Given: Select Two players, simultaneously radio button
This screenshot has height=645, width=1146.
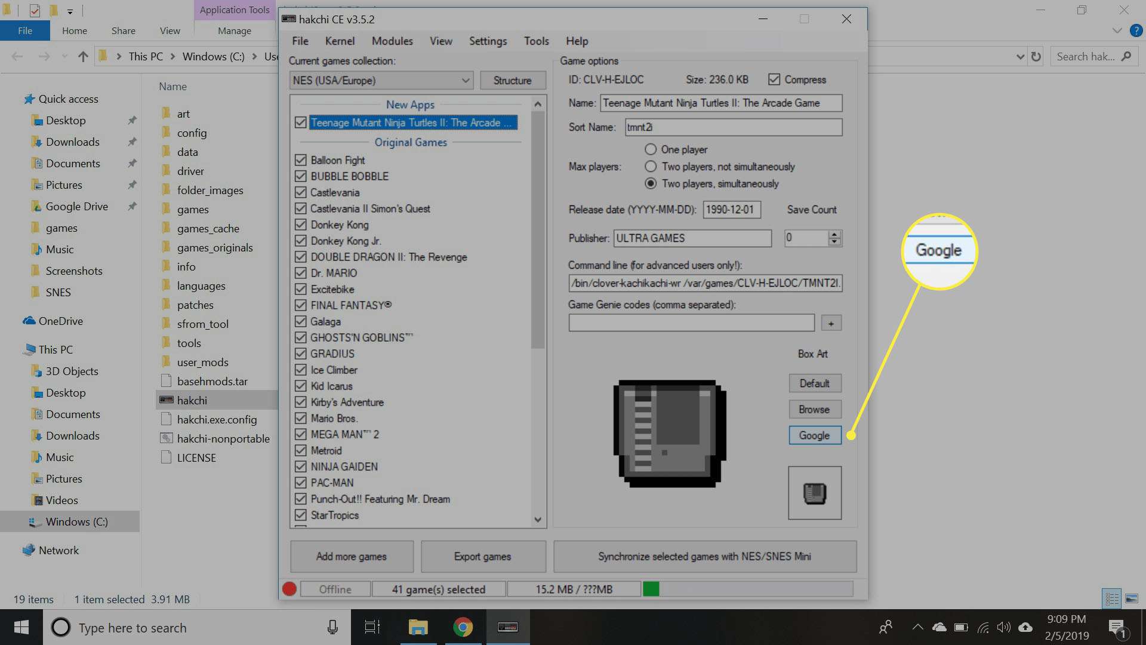Looking at the screenshot, I should coord(650,183).
